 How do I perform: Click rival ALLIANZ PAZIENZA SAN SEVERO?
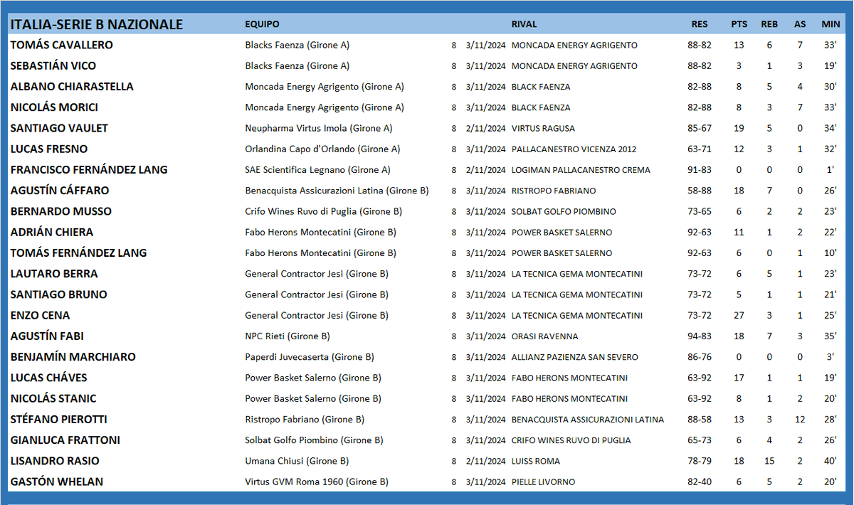click(574, 357)
